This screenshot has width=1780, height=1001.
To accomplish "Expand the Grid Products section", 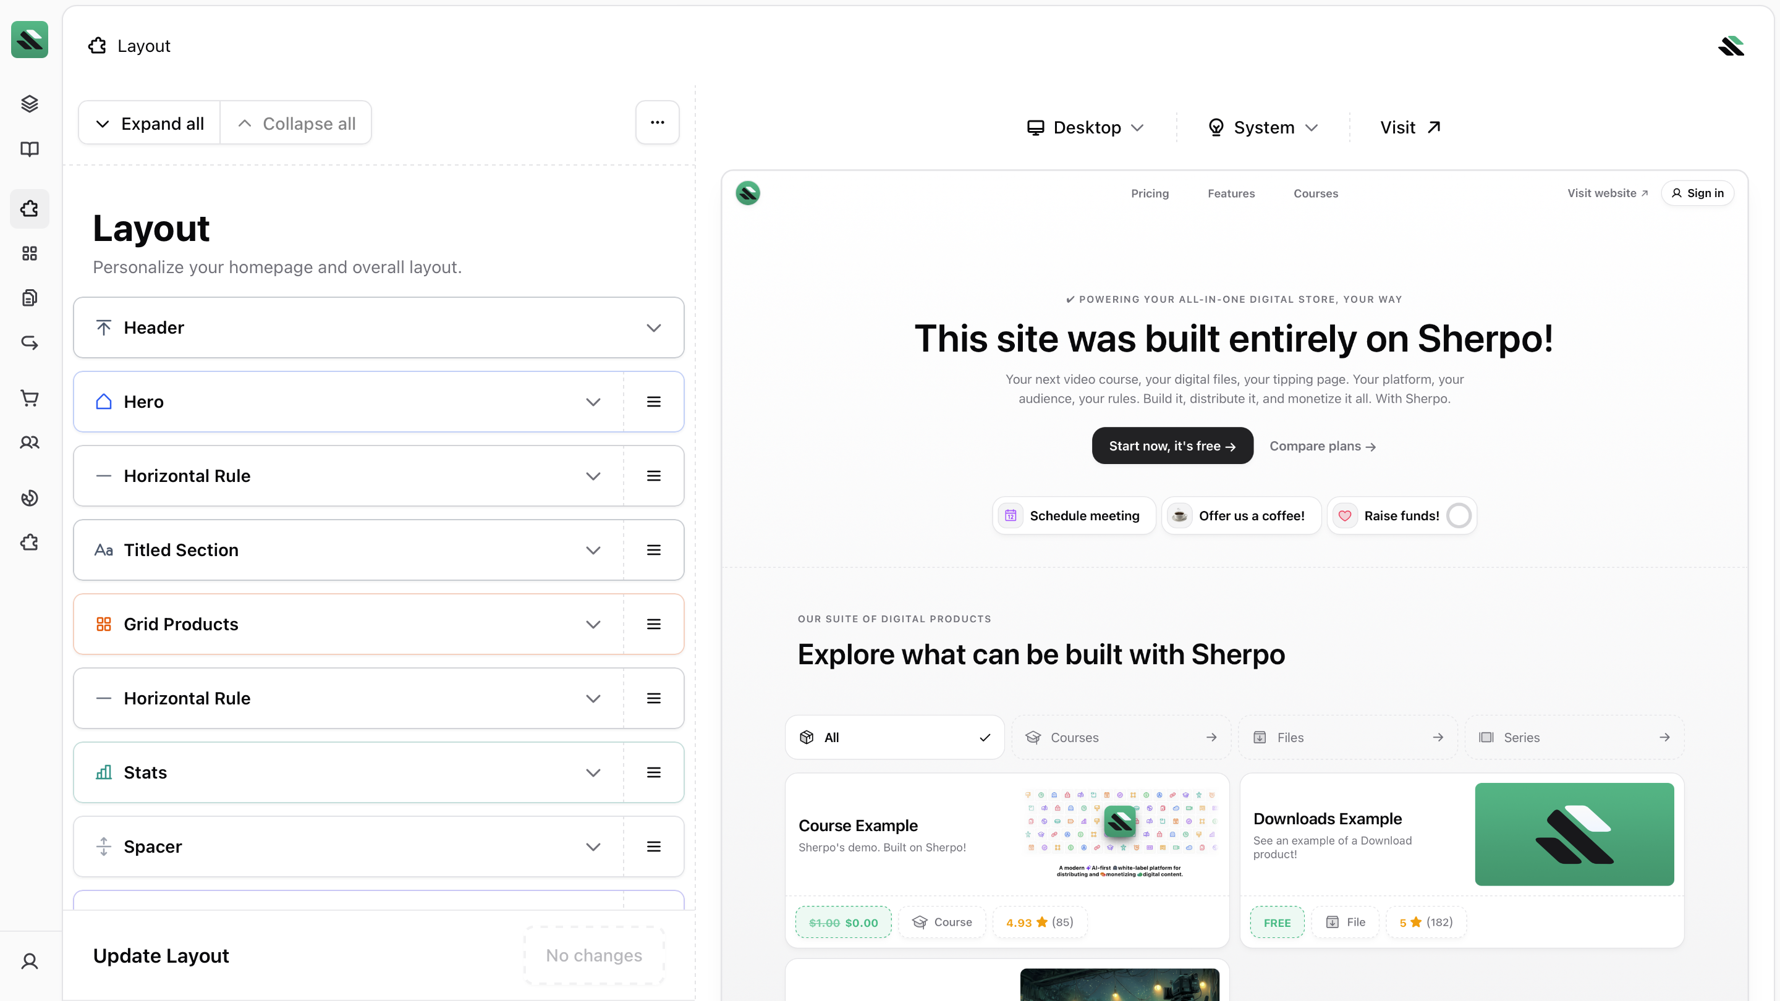I will [x=592, y=624].
